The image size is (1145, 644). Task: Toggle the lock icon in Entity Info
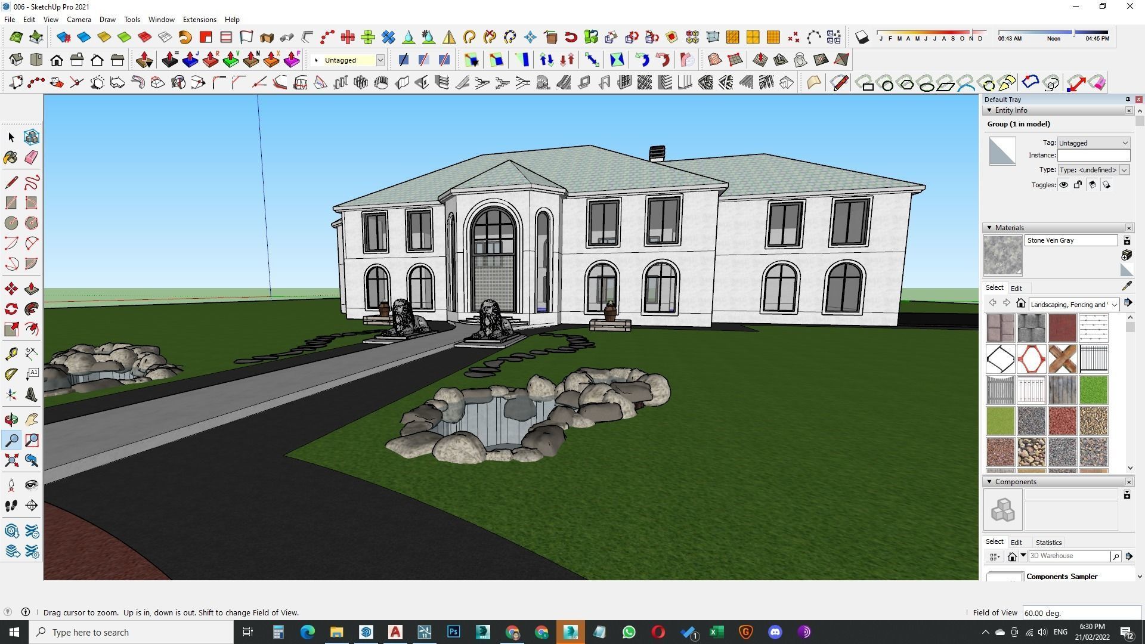pos(1078,185)
